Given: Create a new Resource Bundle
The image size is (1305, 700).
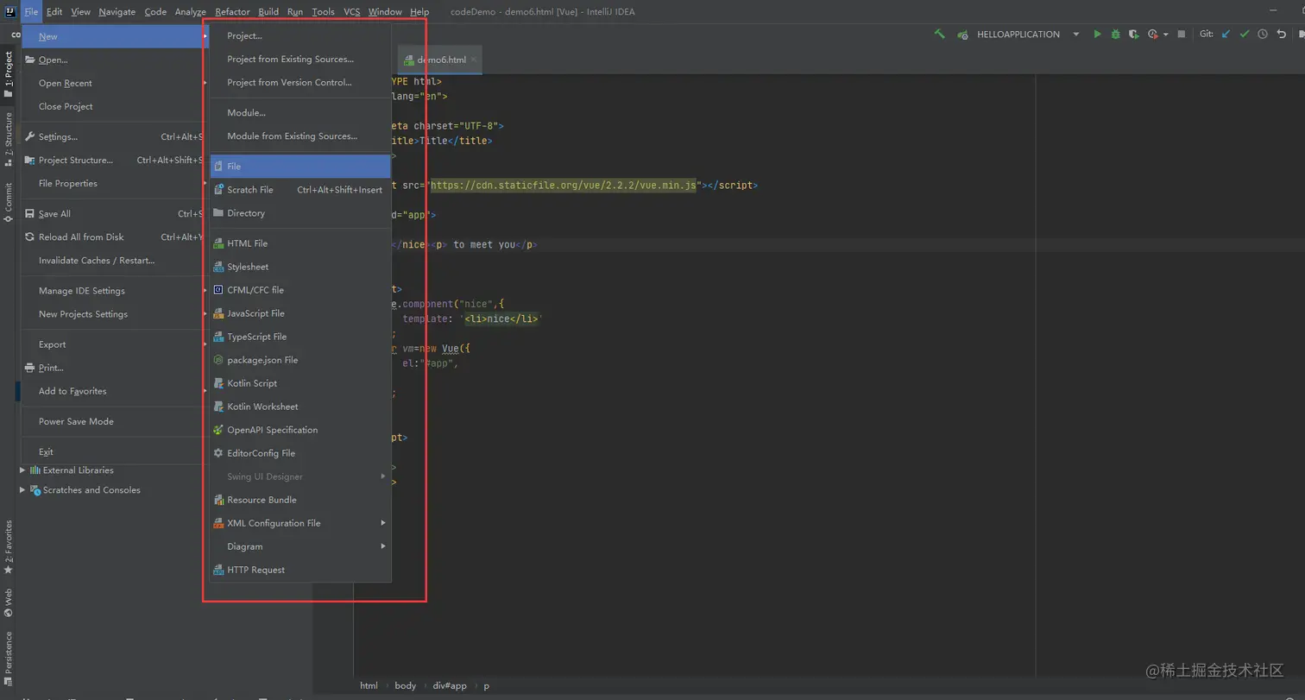Looking at the screenshot, I should pyautogui.click(x=300, y=500).
